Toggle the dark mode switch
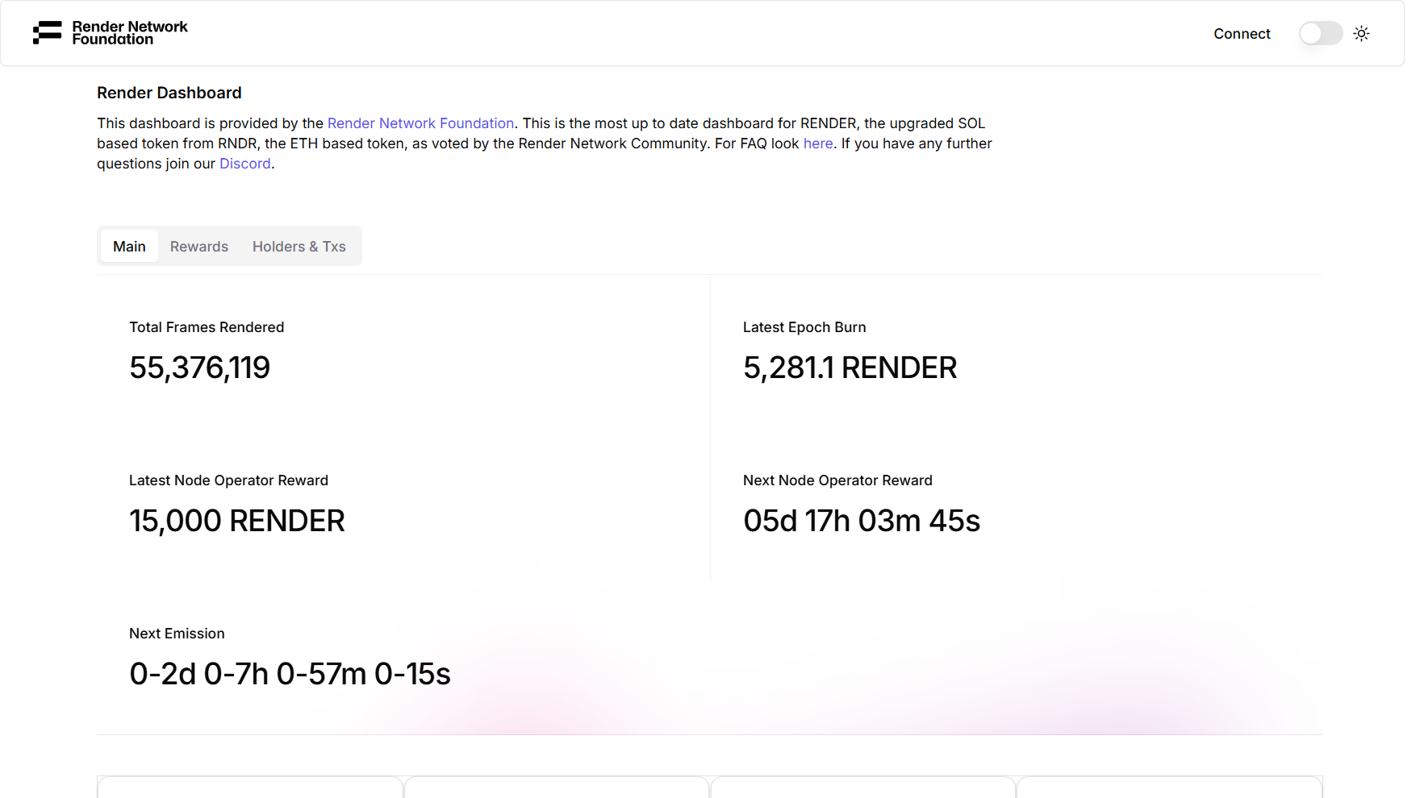 click(x=1321, y=33)
